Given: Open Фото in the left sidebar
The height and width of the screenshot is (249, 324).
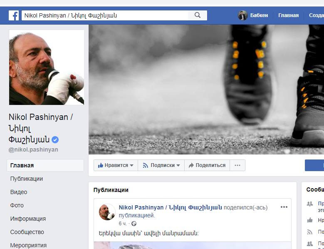Looking at the screenshot, I should coord(17,205).
